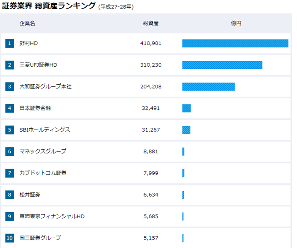Select company name マネックスグループ
297x248 pixels.
(43, 151)
